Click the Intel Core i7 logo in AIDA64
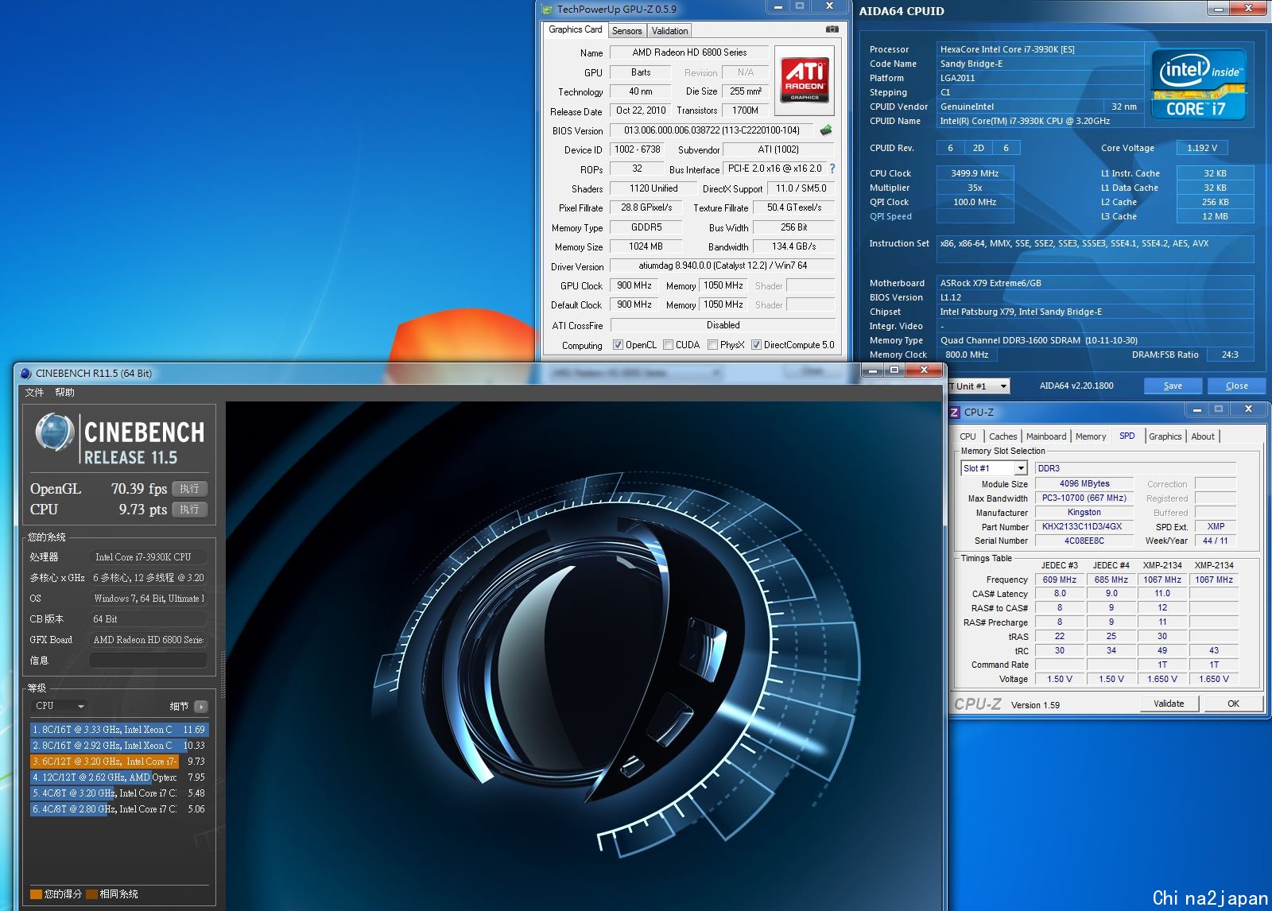 tap(1198, 84)
